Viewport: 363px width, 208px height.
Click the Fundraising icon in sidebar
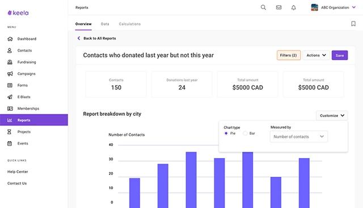[10, 62]
